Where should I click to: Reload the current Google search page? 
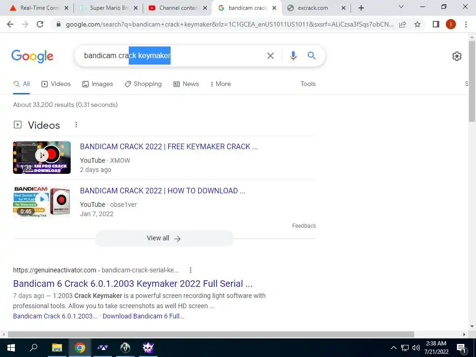tap(40, 24)
